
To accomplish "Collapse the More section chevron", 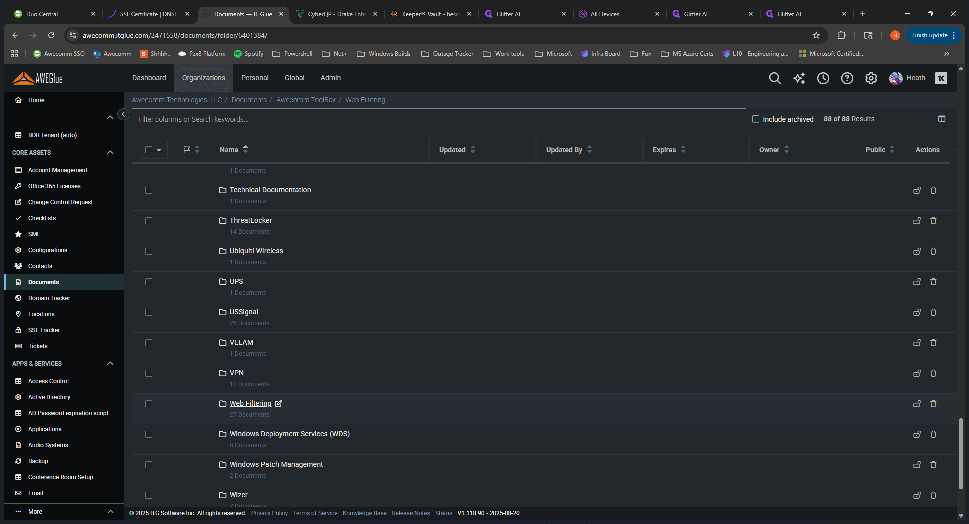I will 111,511.
